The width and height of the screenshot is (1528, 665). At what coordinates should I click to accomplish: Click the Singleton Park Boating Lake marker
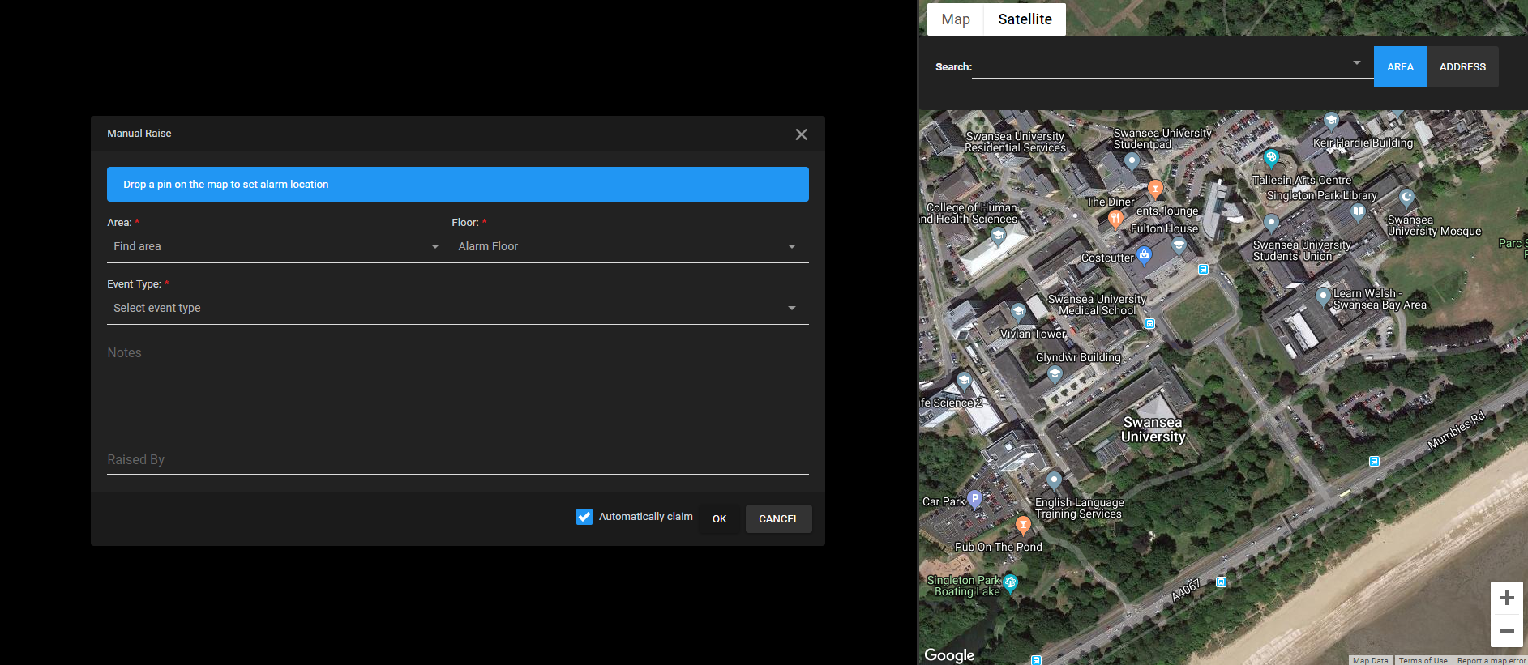click(1010, 583)
